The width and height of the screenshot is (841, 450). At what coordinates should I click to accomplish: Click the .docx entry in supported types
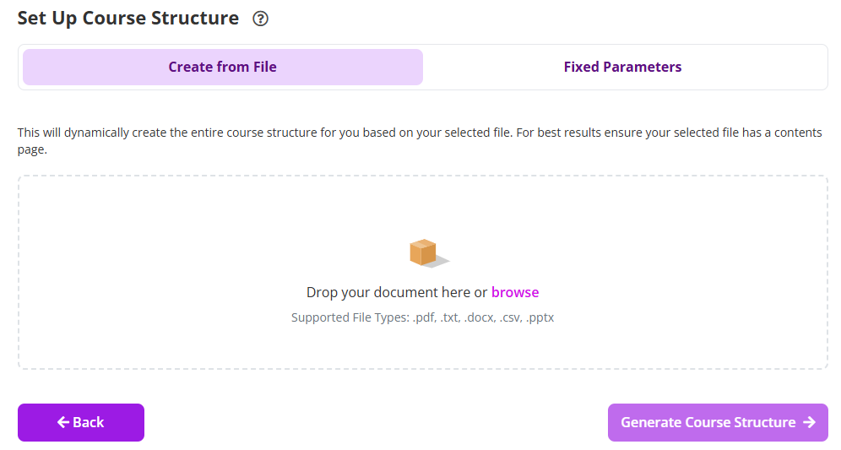coord(479,317)
